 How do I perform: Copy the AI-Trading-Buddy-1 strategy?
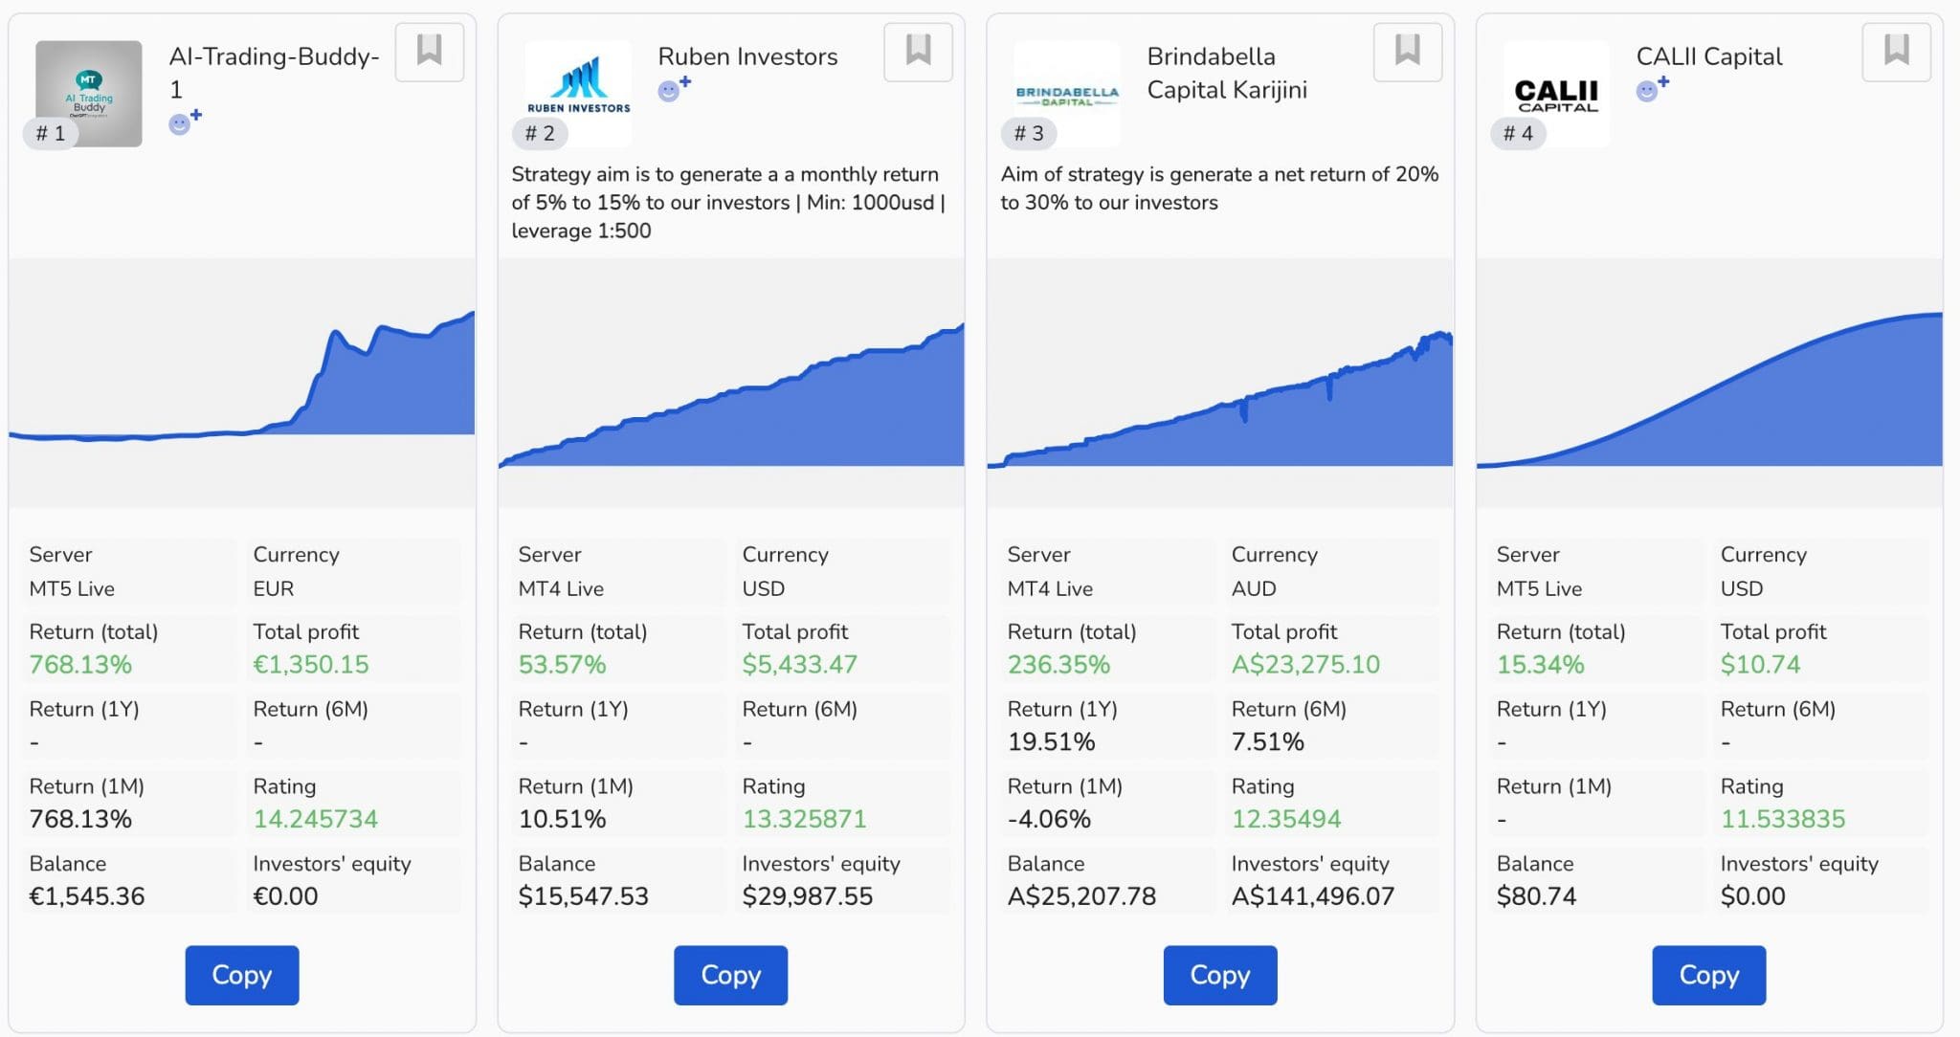pos(242,975)
